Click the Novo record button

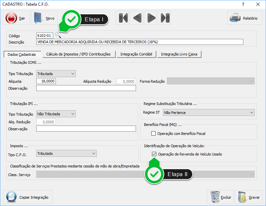44,18
